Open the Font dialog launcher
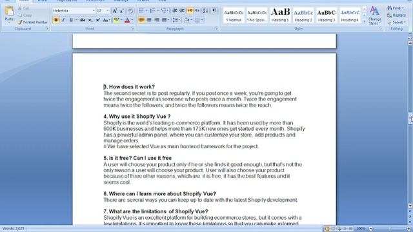The height and width of the screenshot is (232, 413). coord(132,28)
